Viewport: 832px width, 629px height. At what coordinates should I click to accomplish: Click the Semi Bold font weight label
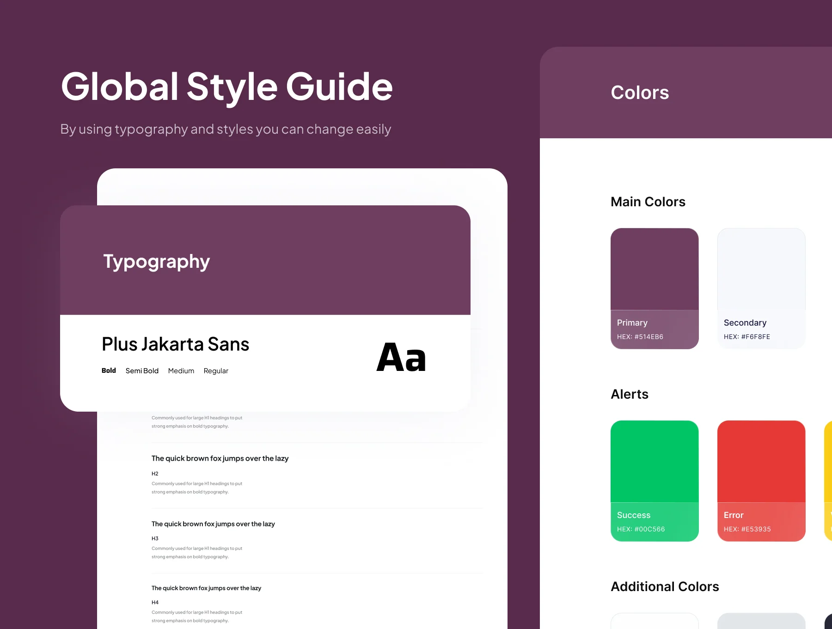[x=142, y=371]
